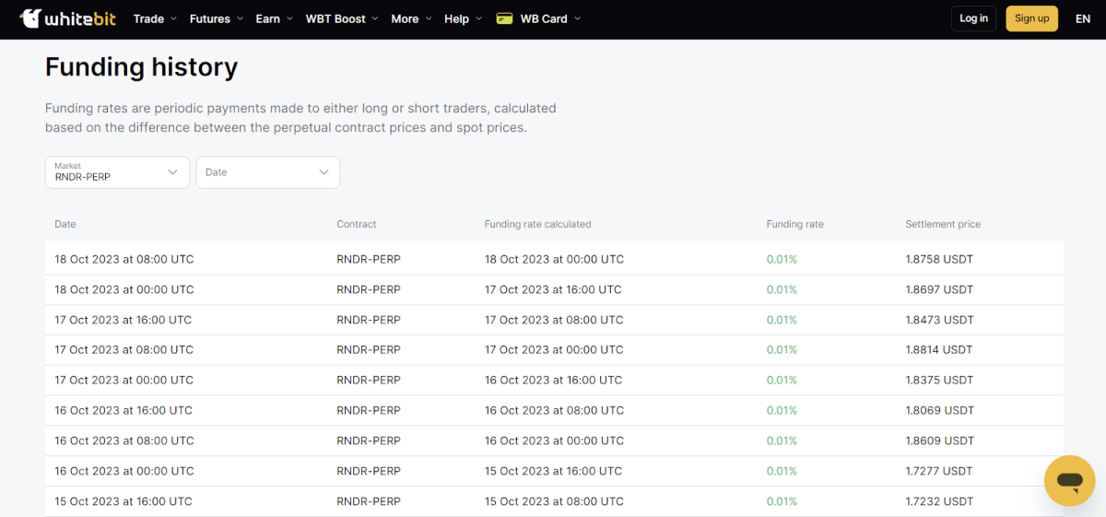1106x517 pixels.
Task: Click the Date column header
Action: pyautogui.click(x=65, y=224)
